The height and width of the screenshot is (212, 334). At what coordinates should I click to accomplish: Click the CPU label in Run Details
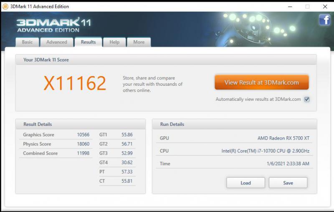tap(164, 151)
